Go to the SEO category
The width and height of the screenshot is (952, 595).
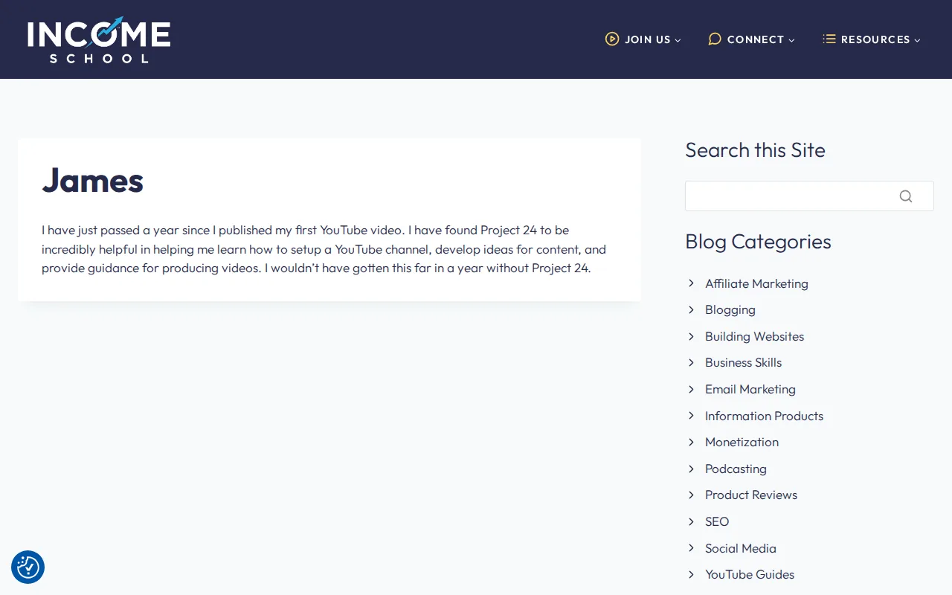[x=717, y=521]
